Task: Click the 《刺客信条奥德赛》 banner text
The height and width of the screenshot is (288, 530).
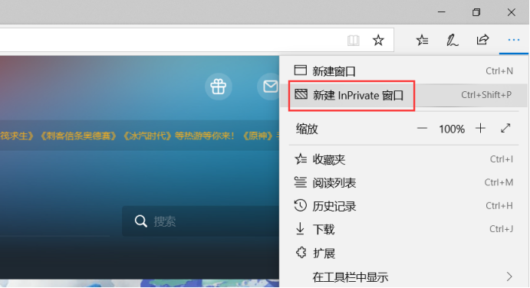Action: (78, 136)
